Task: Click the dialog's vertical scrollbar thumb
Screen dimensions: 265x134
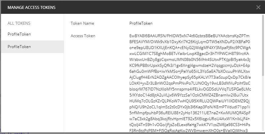Action: 263,45
